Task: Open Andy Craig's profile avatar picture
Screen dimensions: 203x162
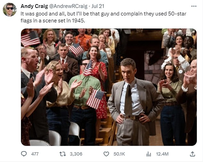Action: coord(10,10)
